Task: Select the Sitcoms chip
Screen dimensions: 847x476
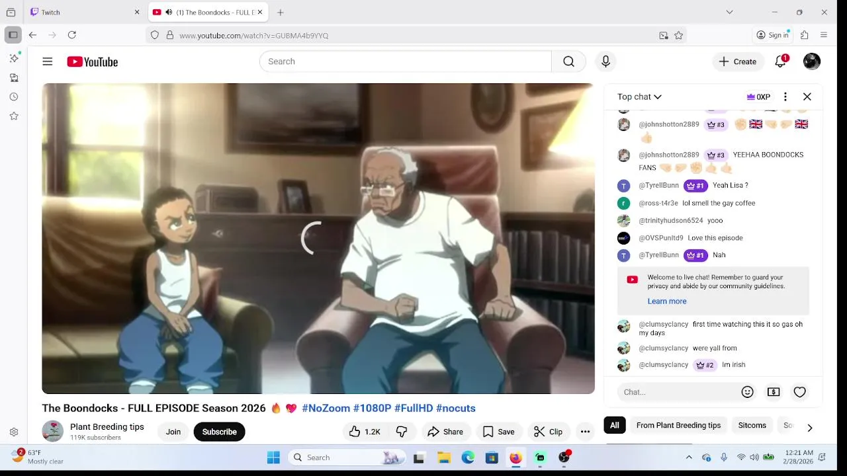Action: pyautogui.click(x=752, y=425)
